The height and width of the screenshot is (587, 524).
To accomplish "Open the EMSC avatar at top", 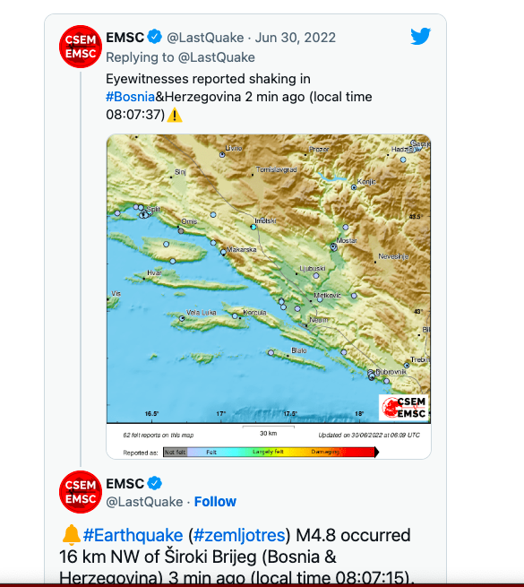I will 81,47.
